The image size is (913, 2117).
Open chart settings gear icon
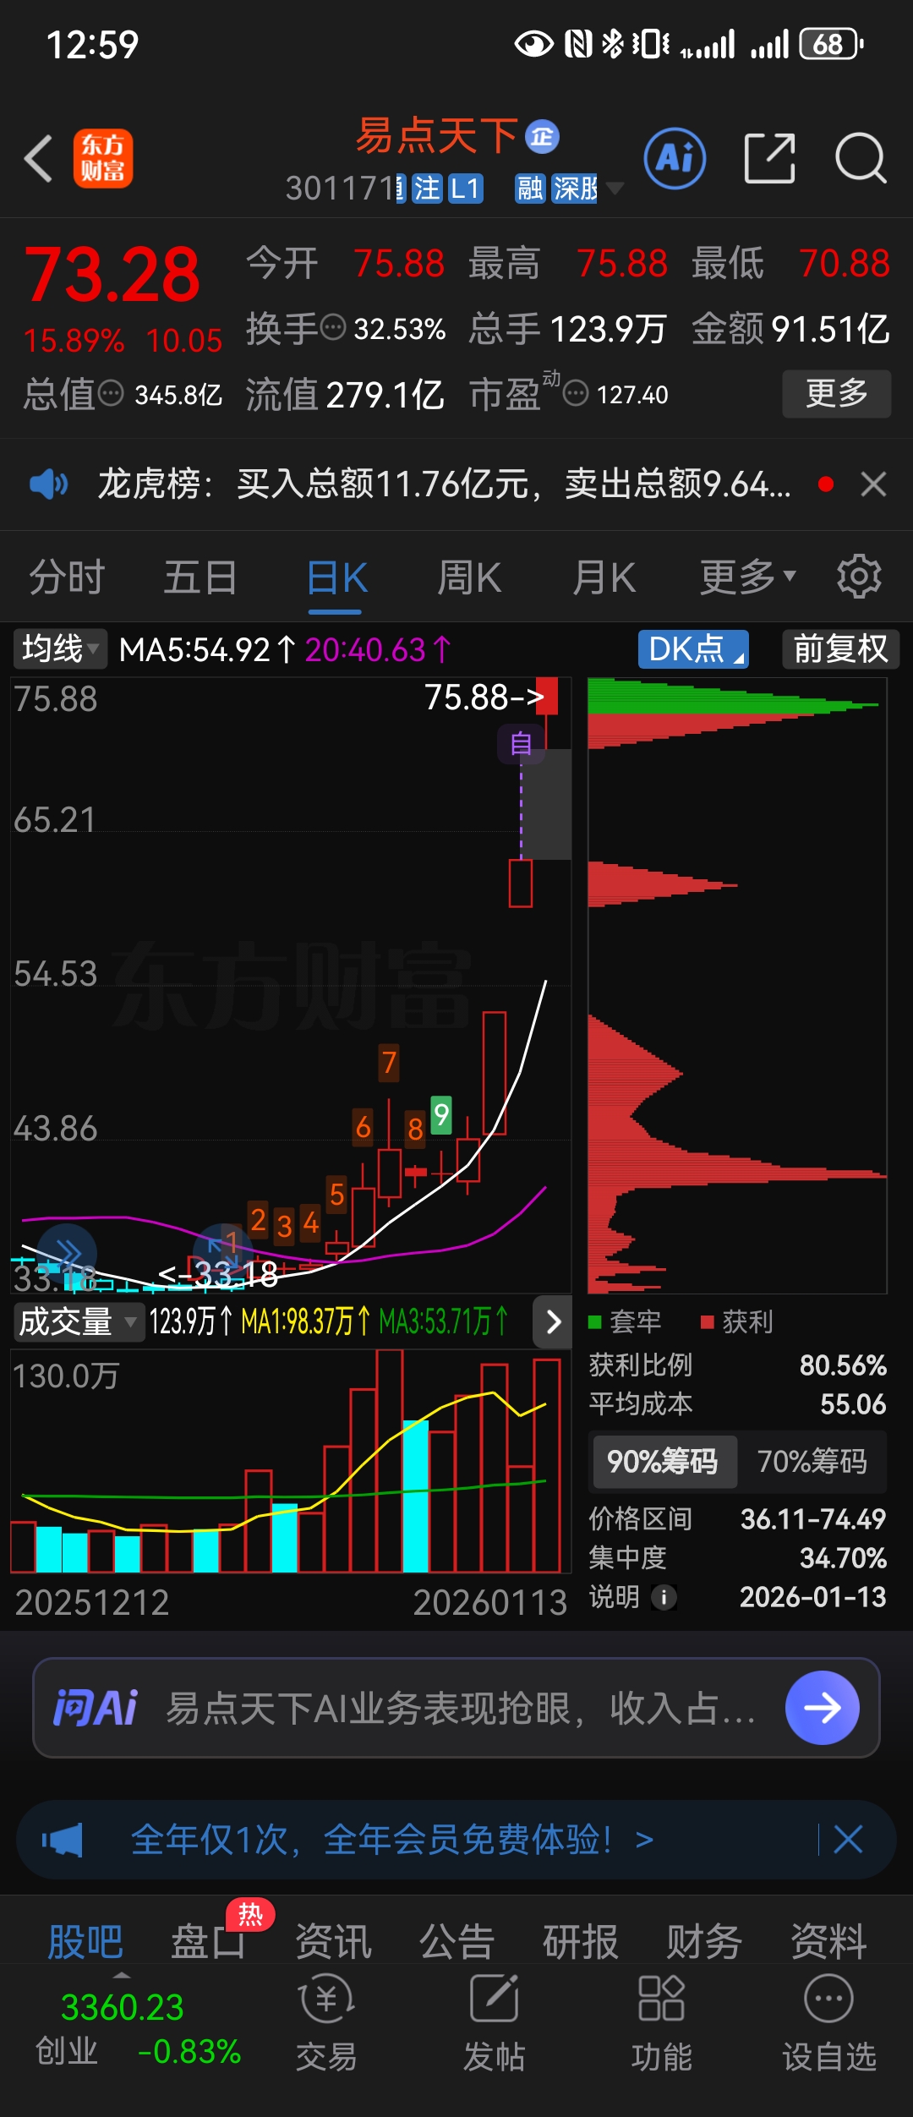pos(859,577)
